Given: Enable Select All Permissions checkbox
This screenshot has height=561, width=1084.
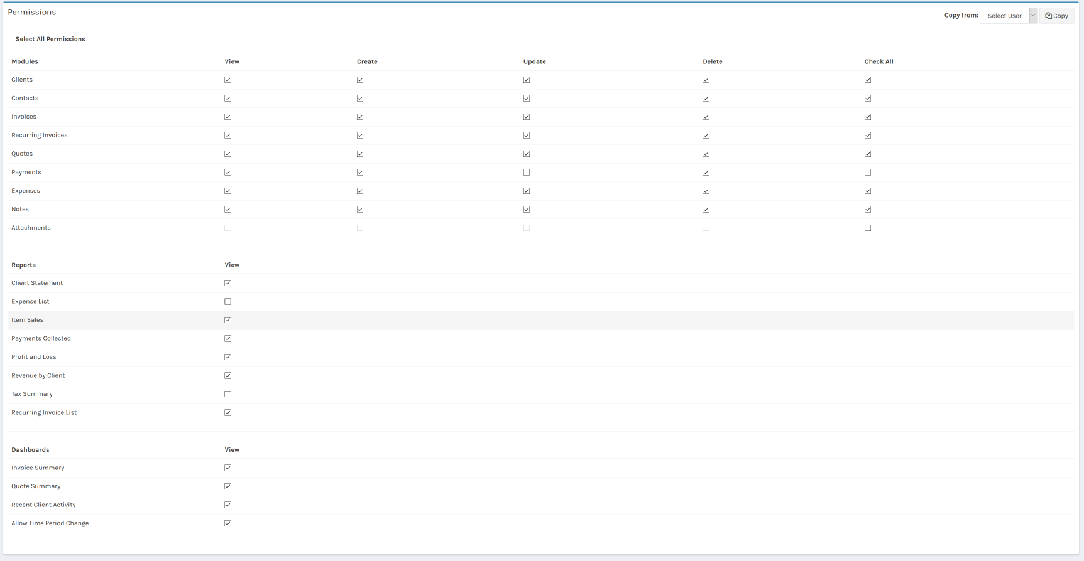Looking at the screenshot, I should (x=11, y=38).
